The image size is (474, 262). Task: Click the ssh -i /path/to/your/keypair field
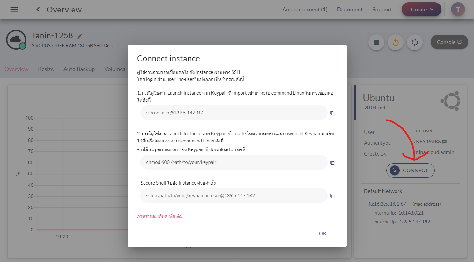click(x=234, y=196)
